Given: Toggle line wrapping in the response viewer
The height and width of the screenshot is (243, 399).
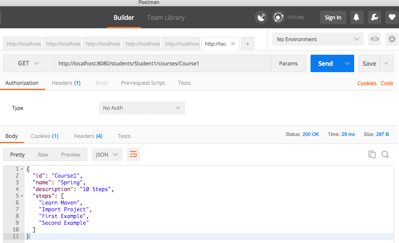Looking at the screenshot, I should click(x=133, y=154).
